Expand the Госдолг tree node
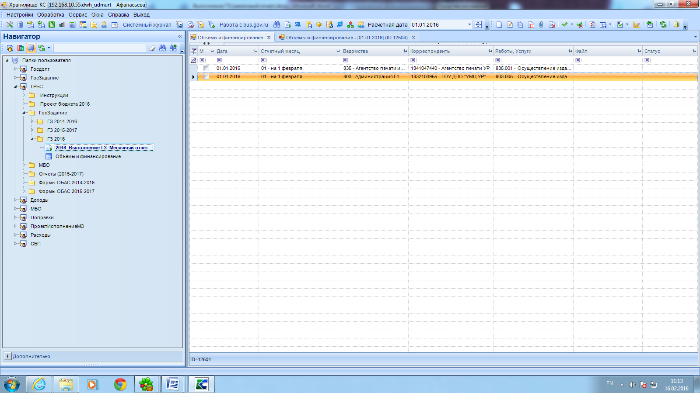This screenshot has height=393, width=700. point(16,69)
